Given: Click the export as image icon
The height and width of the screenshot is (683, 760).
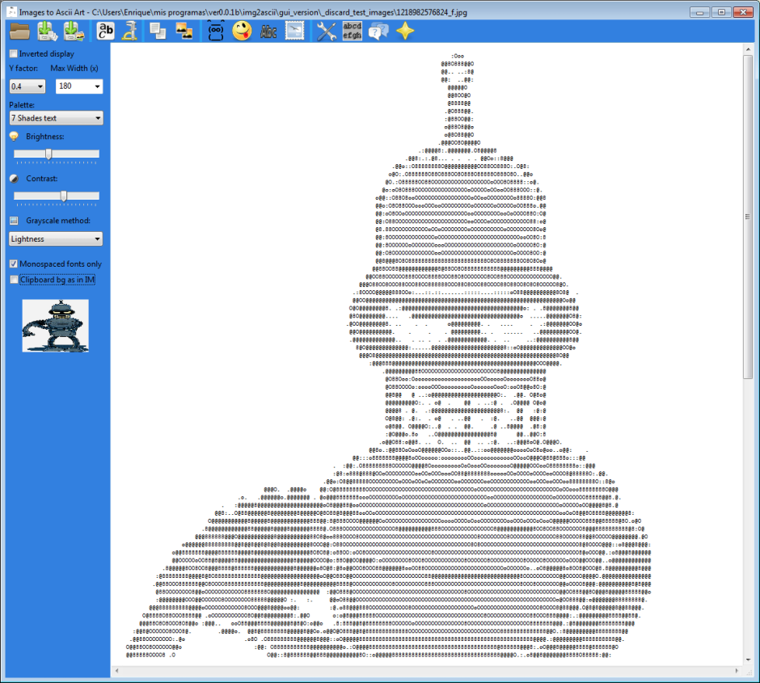Looking at the screenshot, I should [x=184, y=31].
